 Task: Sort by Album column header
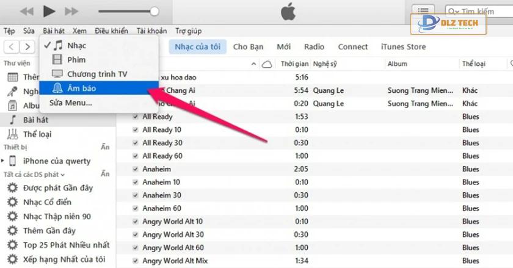click(398, 64)
